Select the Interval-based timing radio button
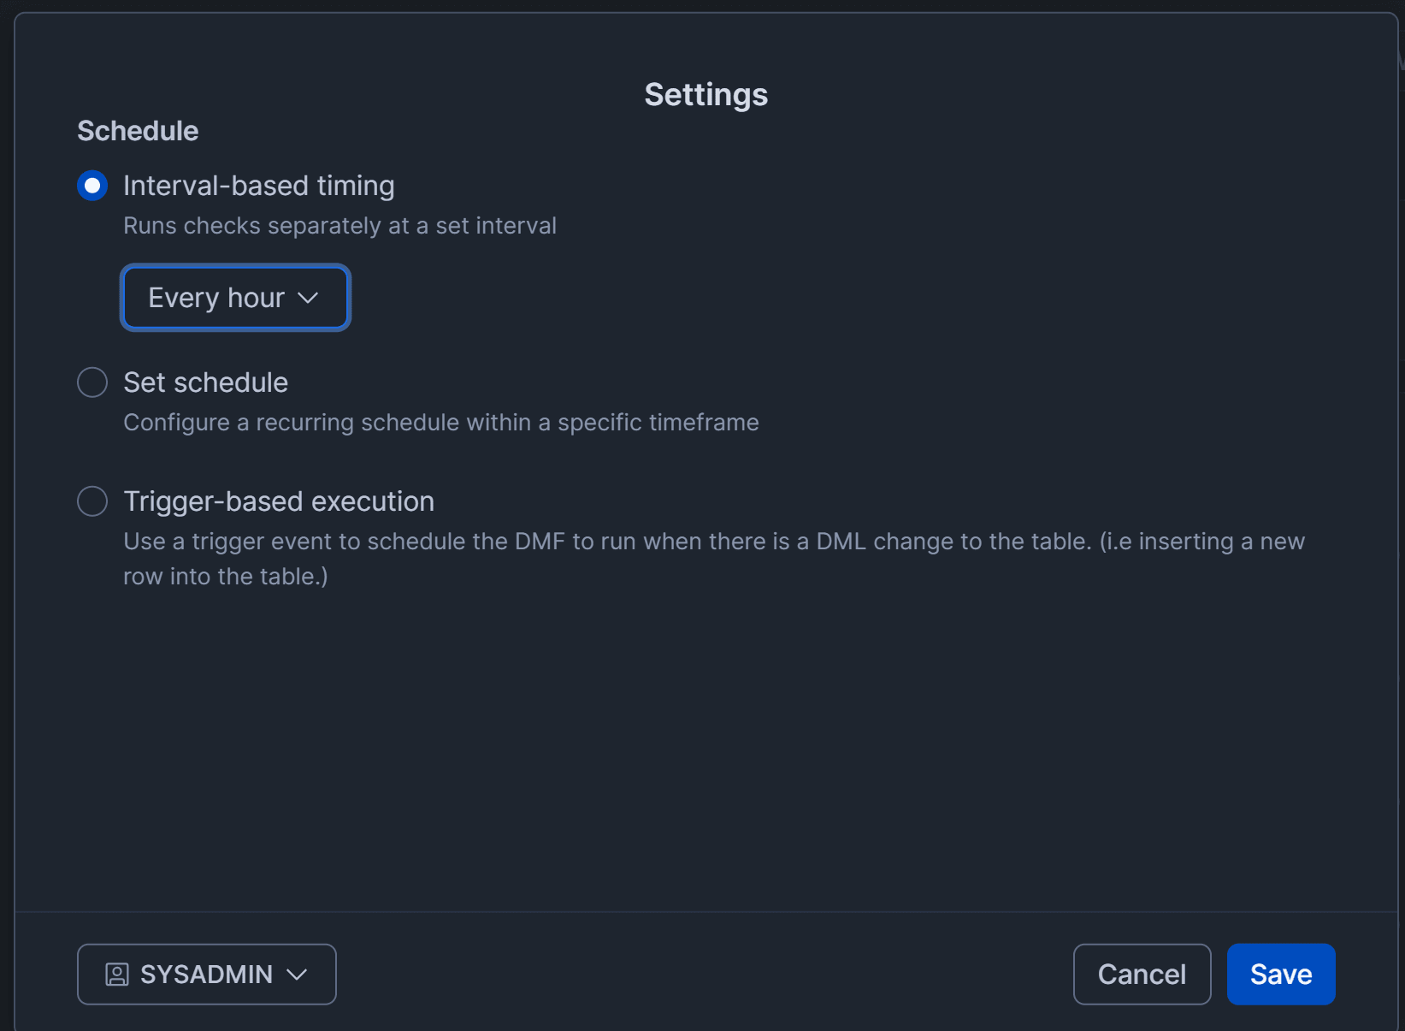The image size is (1405, 1031). [x=92, y=186]
